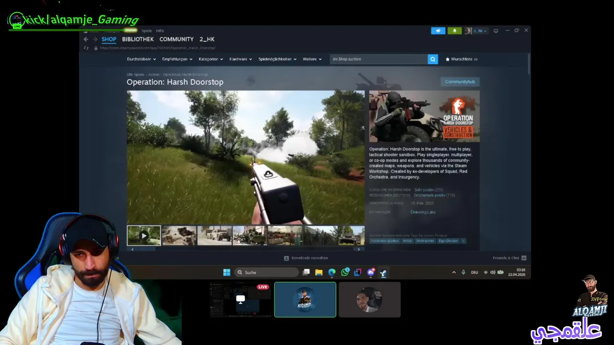Expand the Durchstöbern dropdown
Screen dimensions: 614x345
[x=142, y=59]
